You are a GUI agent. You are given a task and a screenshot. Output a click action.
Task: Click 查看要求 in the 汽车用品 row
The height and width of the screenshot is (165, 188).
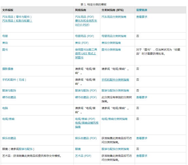point(142,17)
